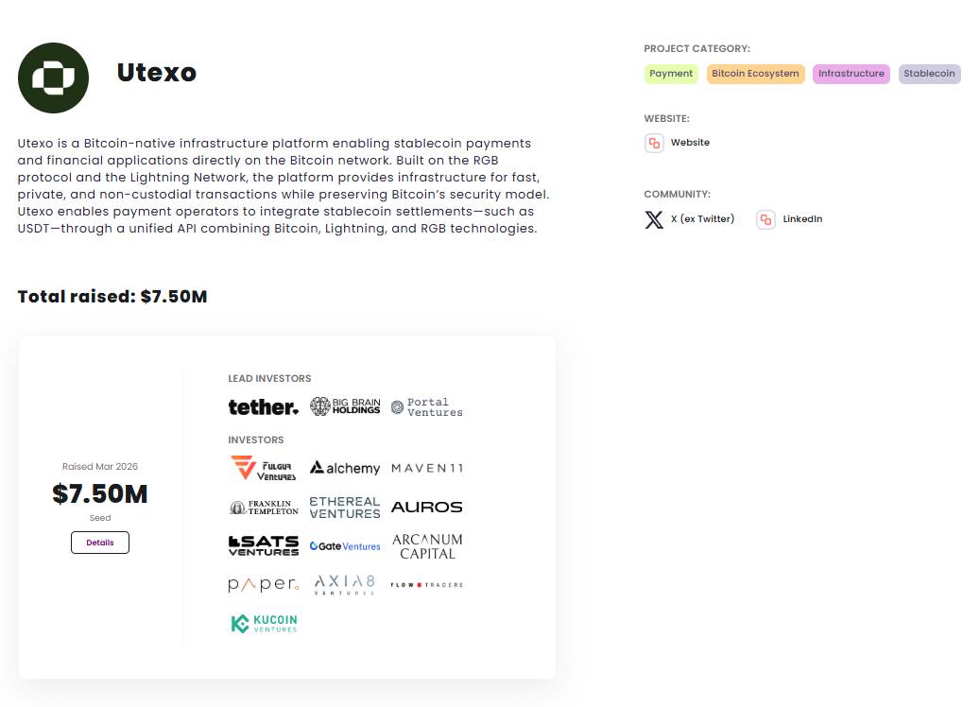Click the Stablecoin category tag
Screen dimensions: 980x707
[x=929, y=74]
